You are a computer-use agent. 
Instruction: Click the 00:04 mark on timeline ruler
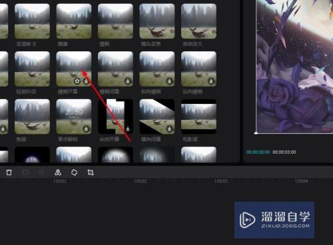click(302, 181)
